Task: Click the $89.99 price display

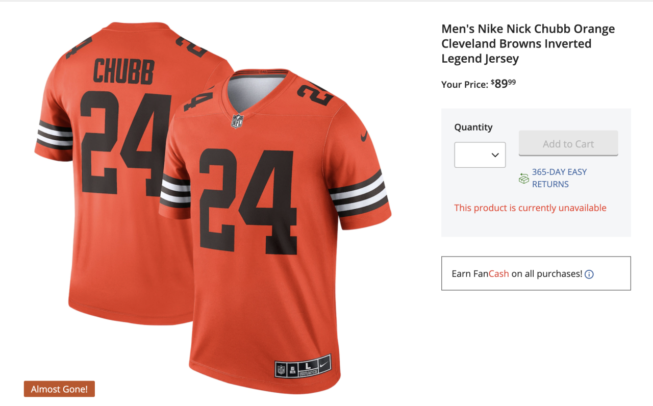Action: (503, 84)
